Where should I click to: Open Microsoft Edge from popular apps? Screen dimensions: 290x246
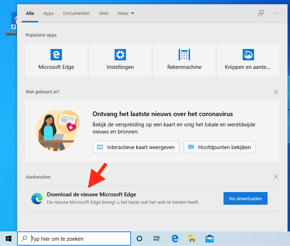(56, 60)
